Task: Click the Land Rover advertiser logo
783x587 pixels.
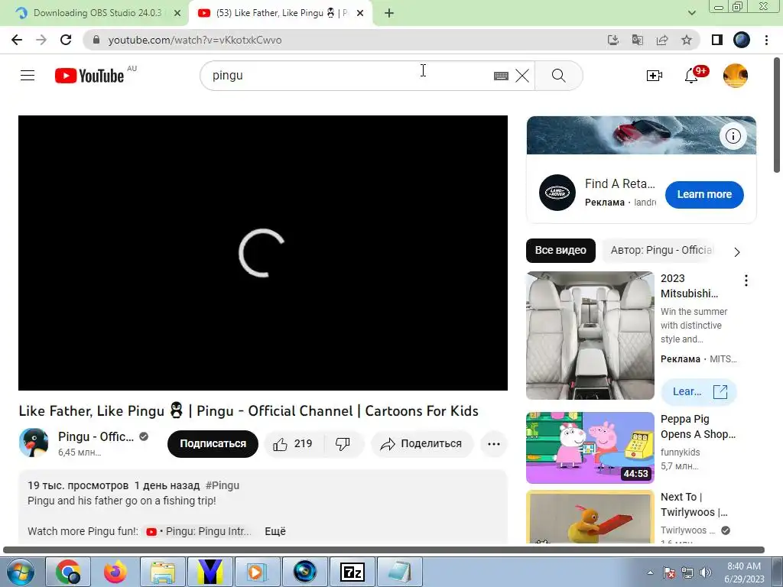Action: (557, 193)
